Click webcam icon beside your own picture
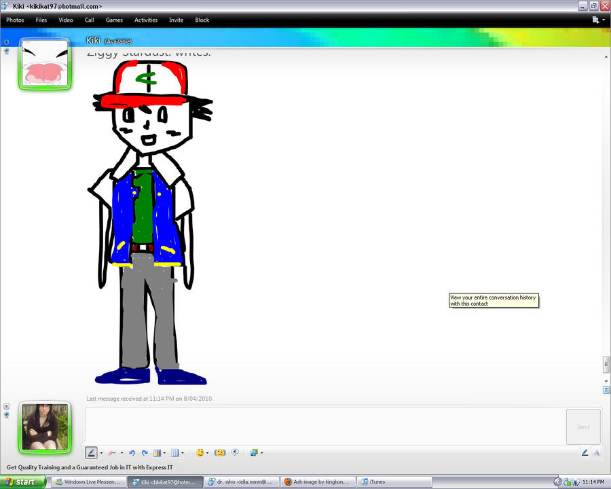 [x=6, y=415]
